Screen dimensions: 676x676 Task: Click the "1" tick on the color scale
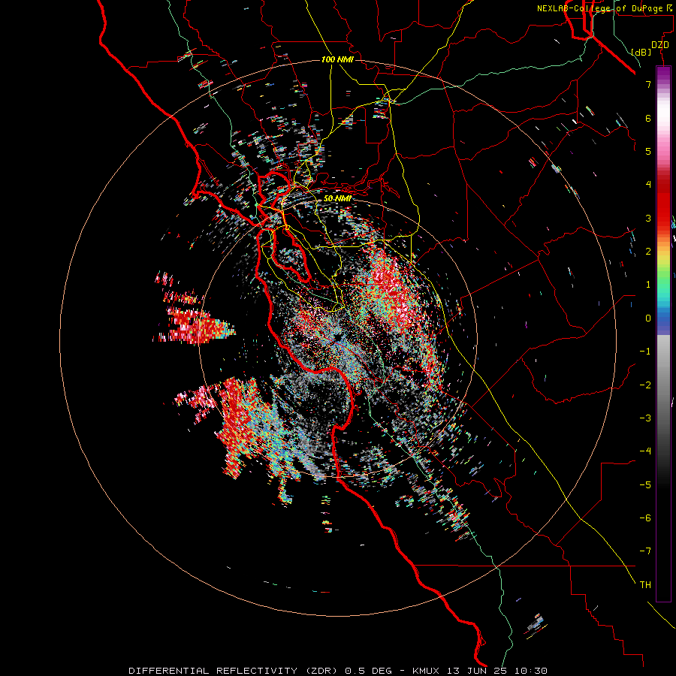[x=648, y=285]
